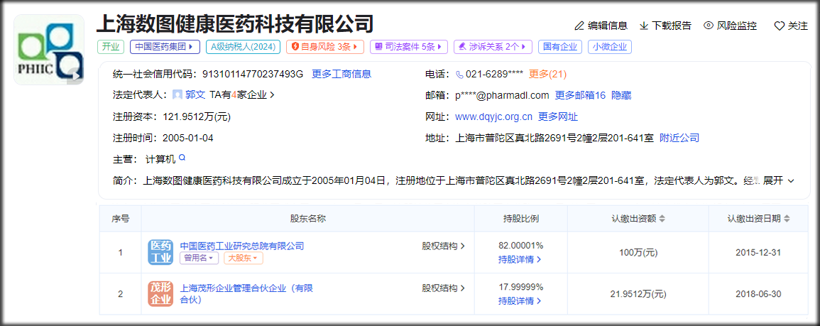Click the search icon beside 计算机
820x326 pixels.
click(x=182, y=157)
